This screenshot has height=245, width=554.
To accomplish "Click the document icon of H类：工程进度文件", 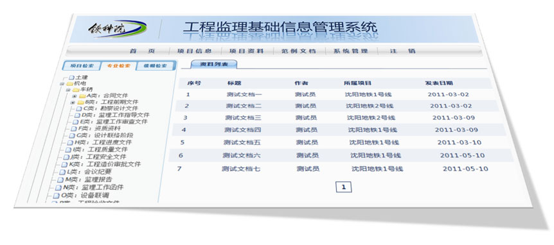I will [x=69, y=143].
